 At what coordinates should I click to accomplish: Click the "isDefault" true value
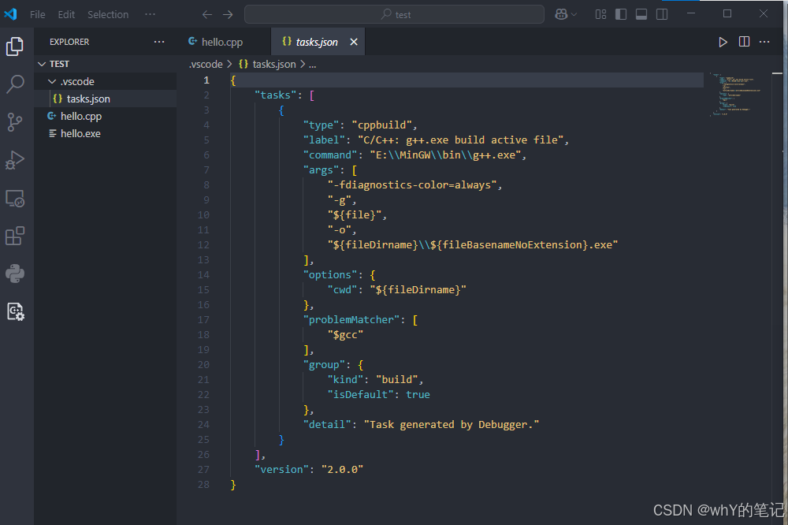(x=418, y=395)
